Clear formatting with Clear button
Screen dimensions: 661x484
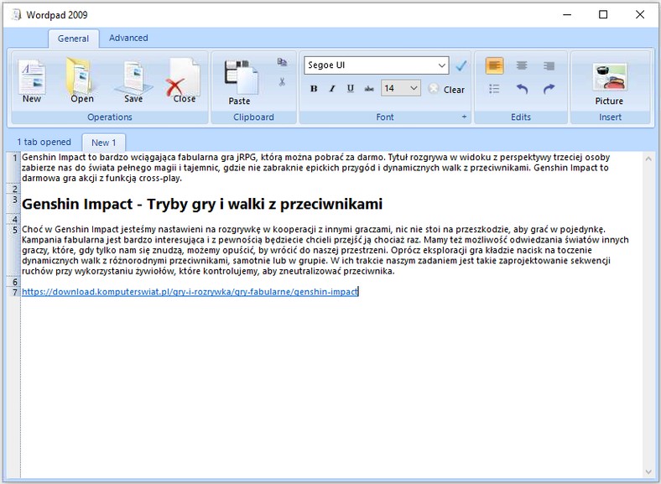(446, 90)
